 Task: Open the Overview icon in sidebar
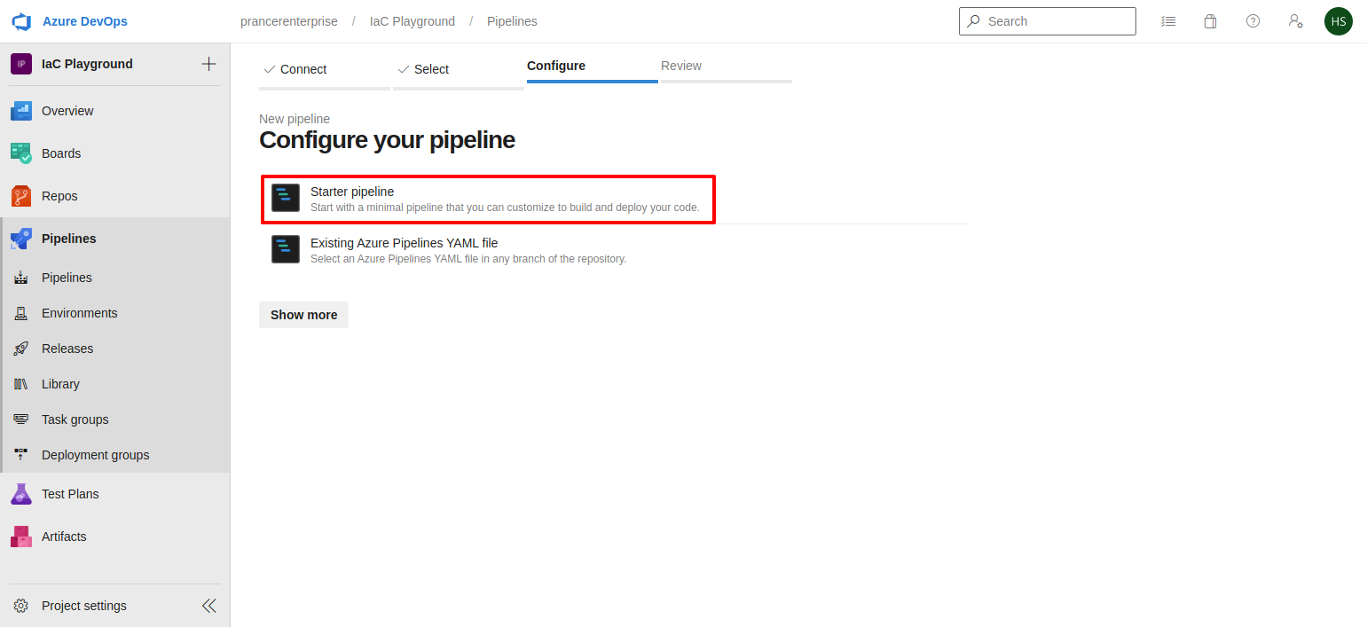pos(21,111)
